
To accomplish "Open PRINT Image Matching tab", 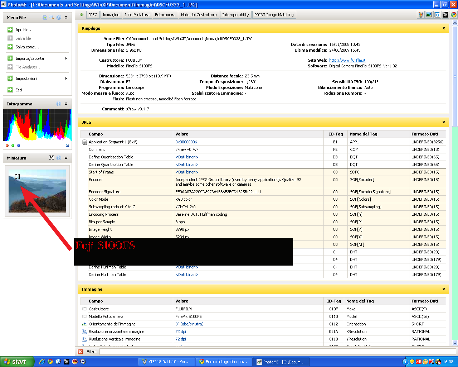I will [x=274, y=15].
